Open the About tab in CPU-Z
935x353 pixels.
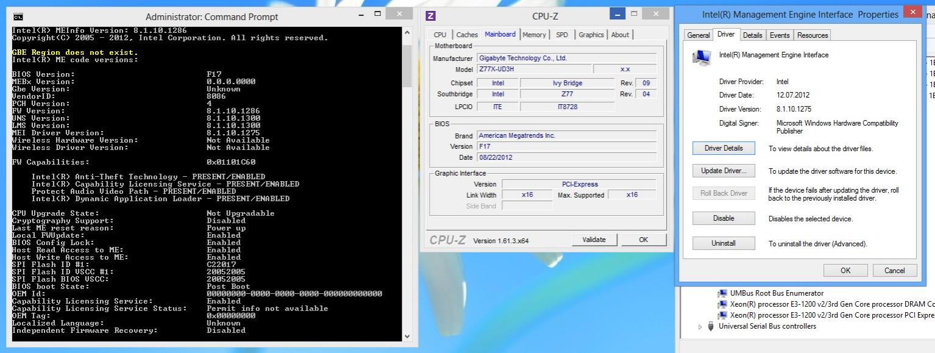coord(620,35)
